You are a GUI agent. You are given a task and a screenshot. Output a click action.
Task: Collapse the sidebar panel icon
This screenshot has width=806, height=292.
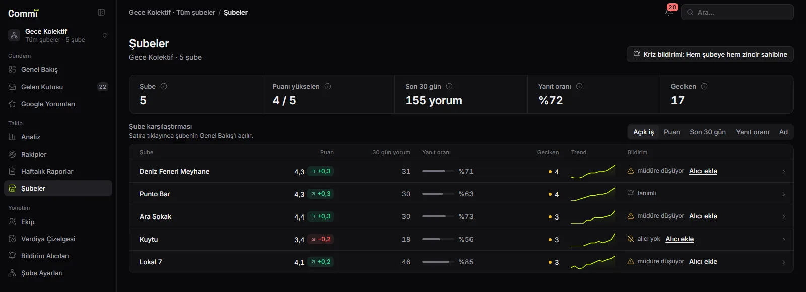tap(101, 12)
